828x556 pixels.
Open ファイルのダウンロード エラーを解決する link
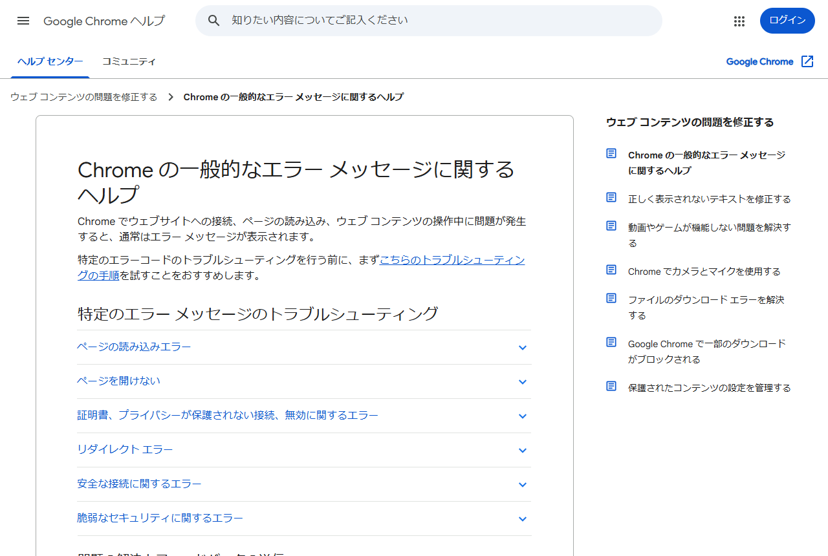(706, 308)
